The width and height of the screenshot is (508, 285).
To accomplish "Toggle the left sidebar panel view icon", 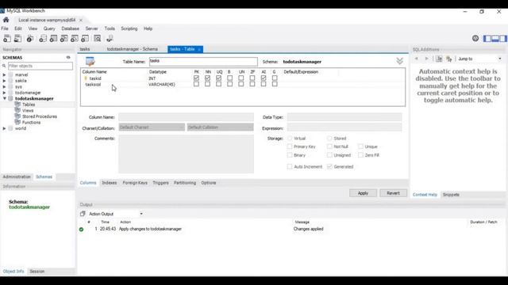I will (x=487, y=39).
